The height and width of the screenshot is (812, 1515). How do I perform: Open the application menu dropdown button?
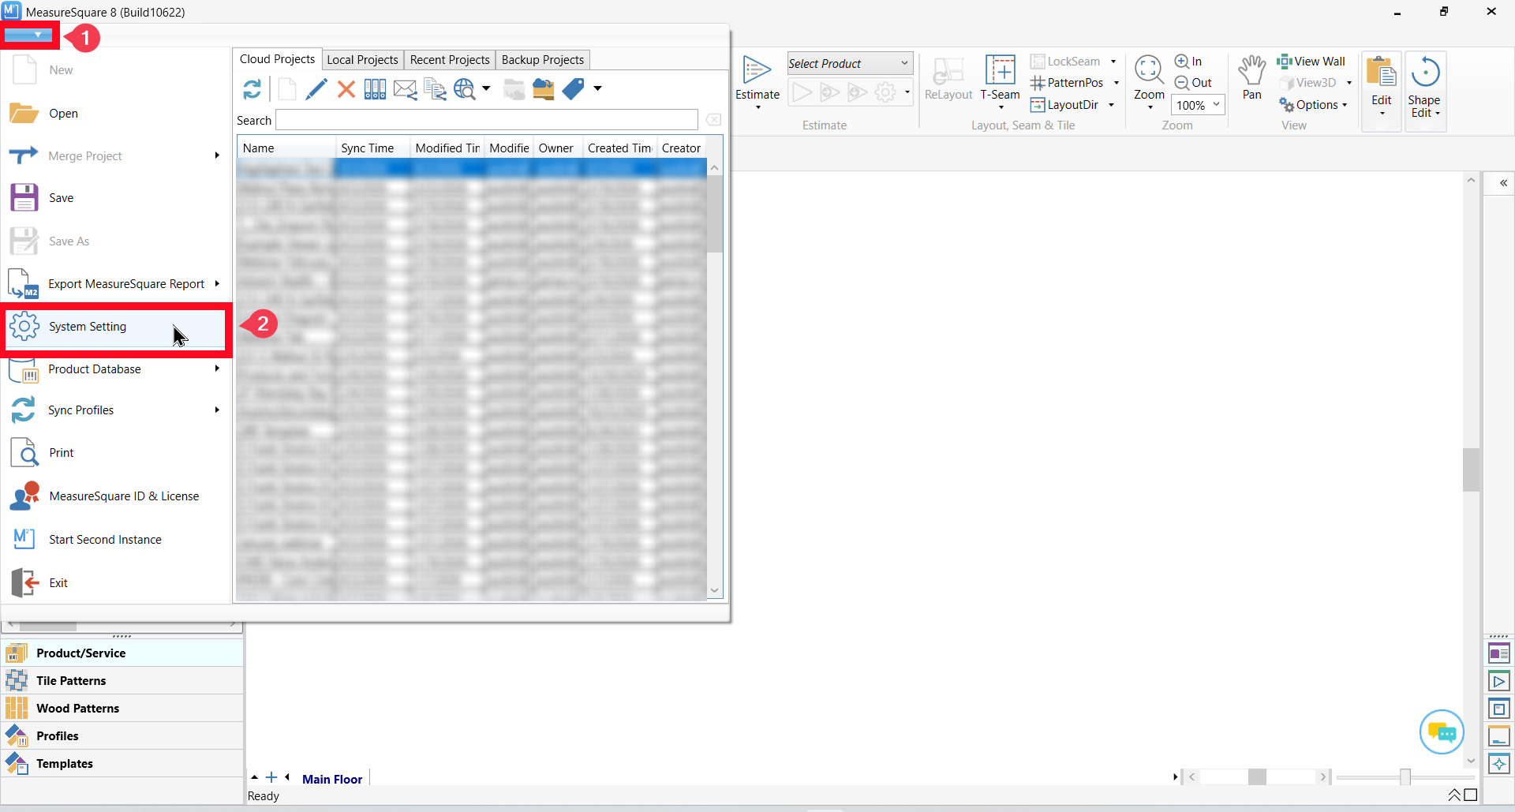click(x=29, y=36)
